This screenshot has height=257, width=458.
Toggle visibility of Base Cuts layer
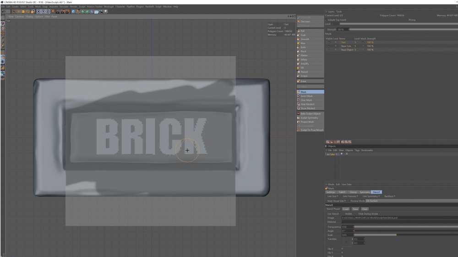329,46
